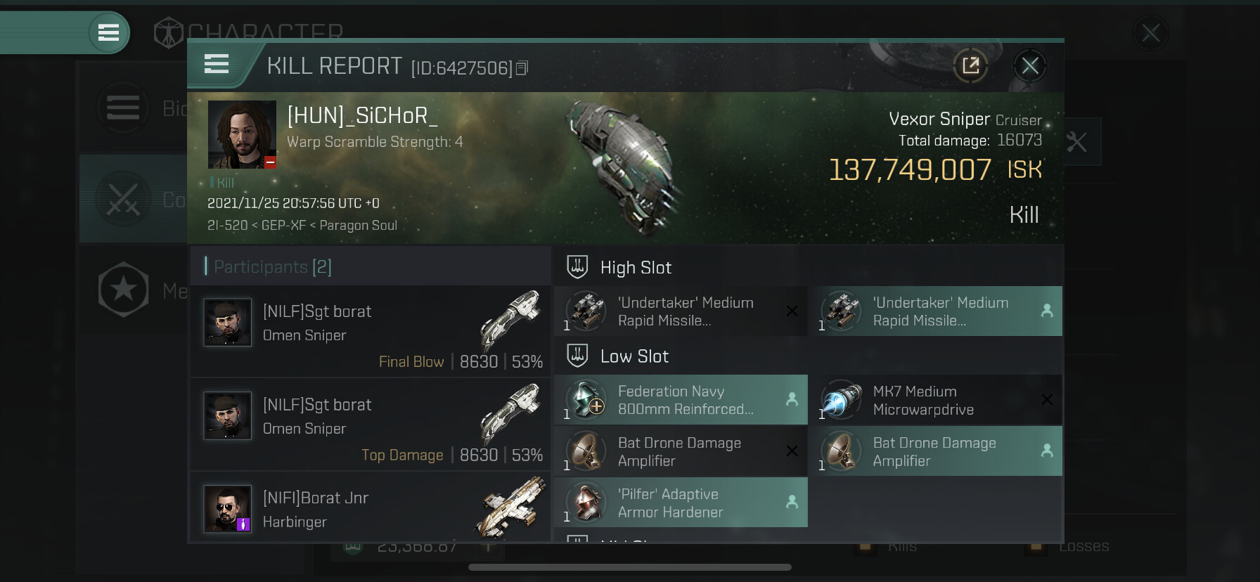Viewport: 1260px width, 582px height.
Task: View [HUN]_SiCHoR_ character portrait
Action: [x=242, y=134]
